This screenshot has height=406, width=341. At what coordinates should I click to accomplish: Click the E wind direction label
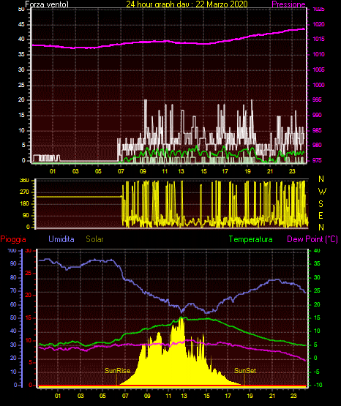point(321,215)
